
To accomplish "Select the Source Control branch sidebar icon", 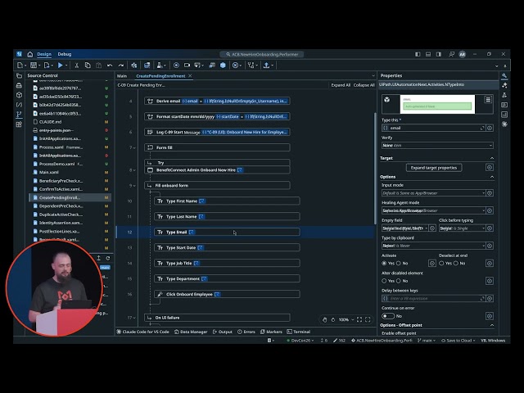I will pos(19,115).
